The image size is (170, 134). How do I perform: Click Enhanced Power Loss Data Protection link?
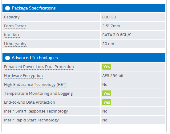[39, 67]
